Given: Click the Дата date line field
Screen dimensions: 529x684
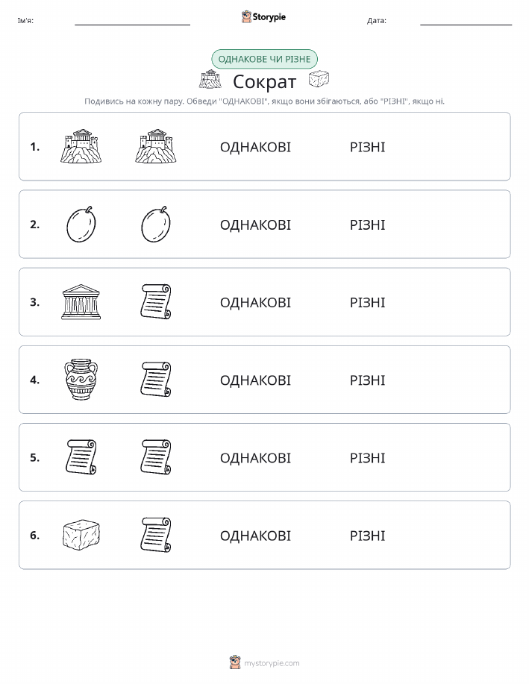Looking at the screenshot, I should tap(466, 20).
